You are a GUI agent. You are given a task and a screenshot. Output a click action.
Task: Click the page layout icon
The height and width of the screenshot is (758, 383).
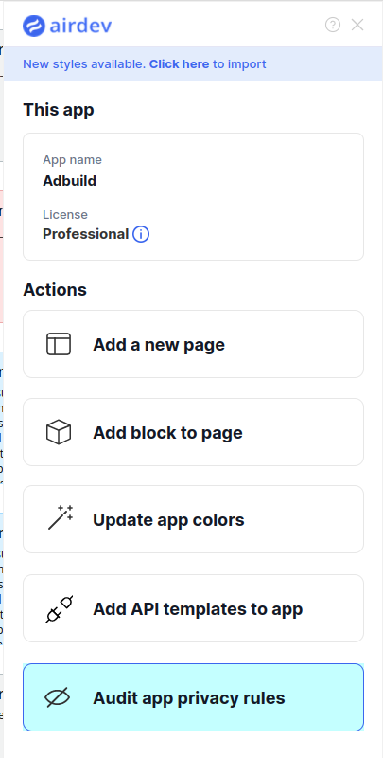pos(59,344)
